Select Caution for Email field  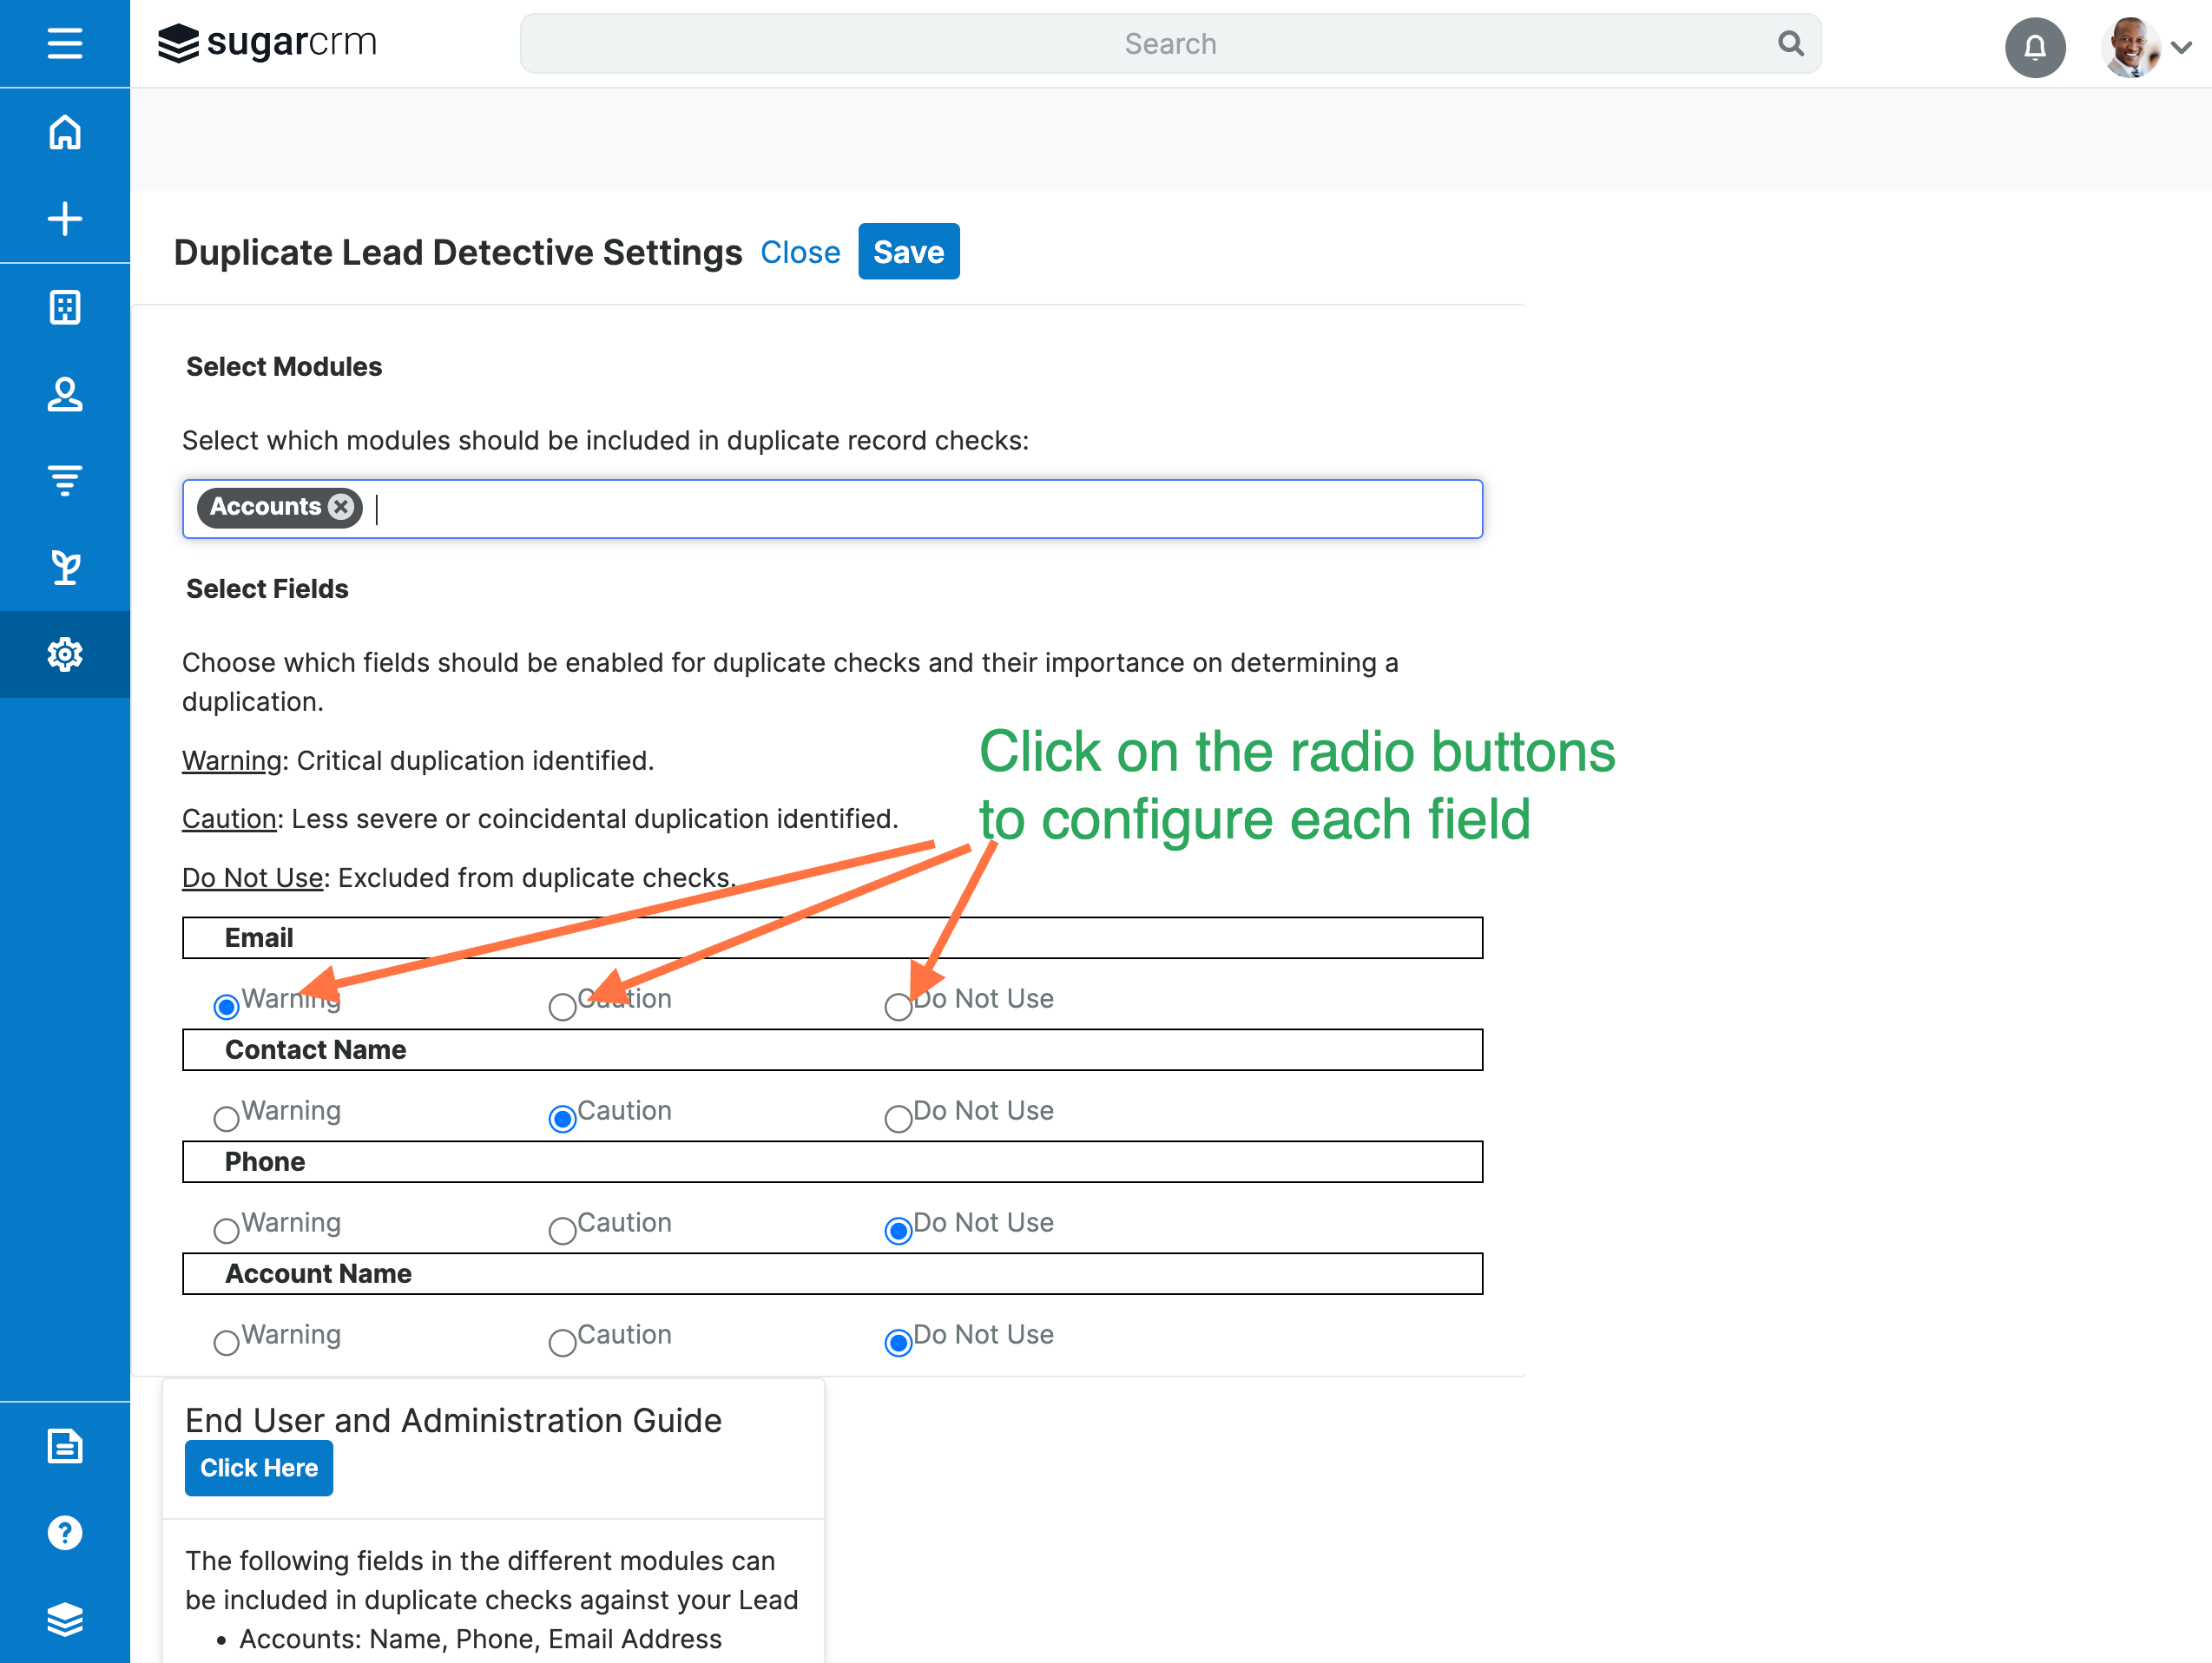(563, 1006)
